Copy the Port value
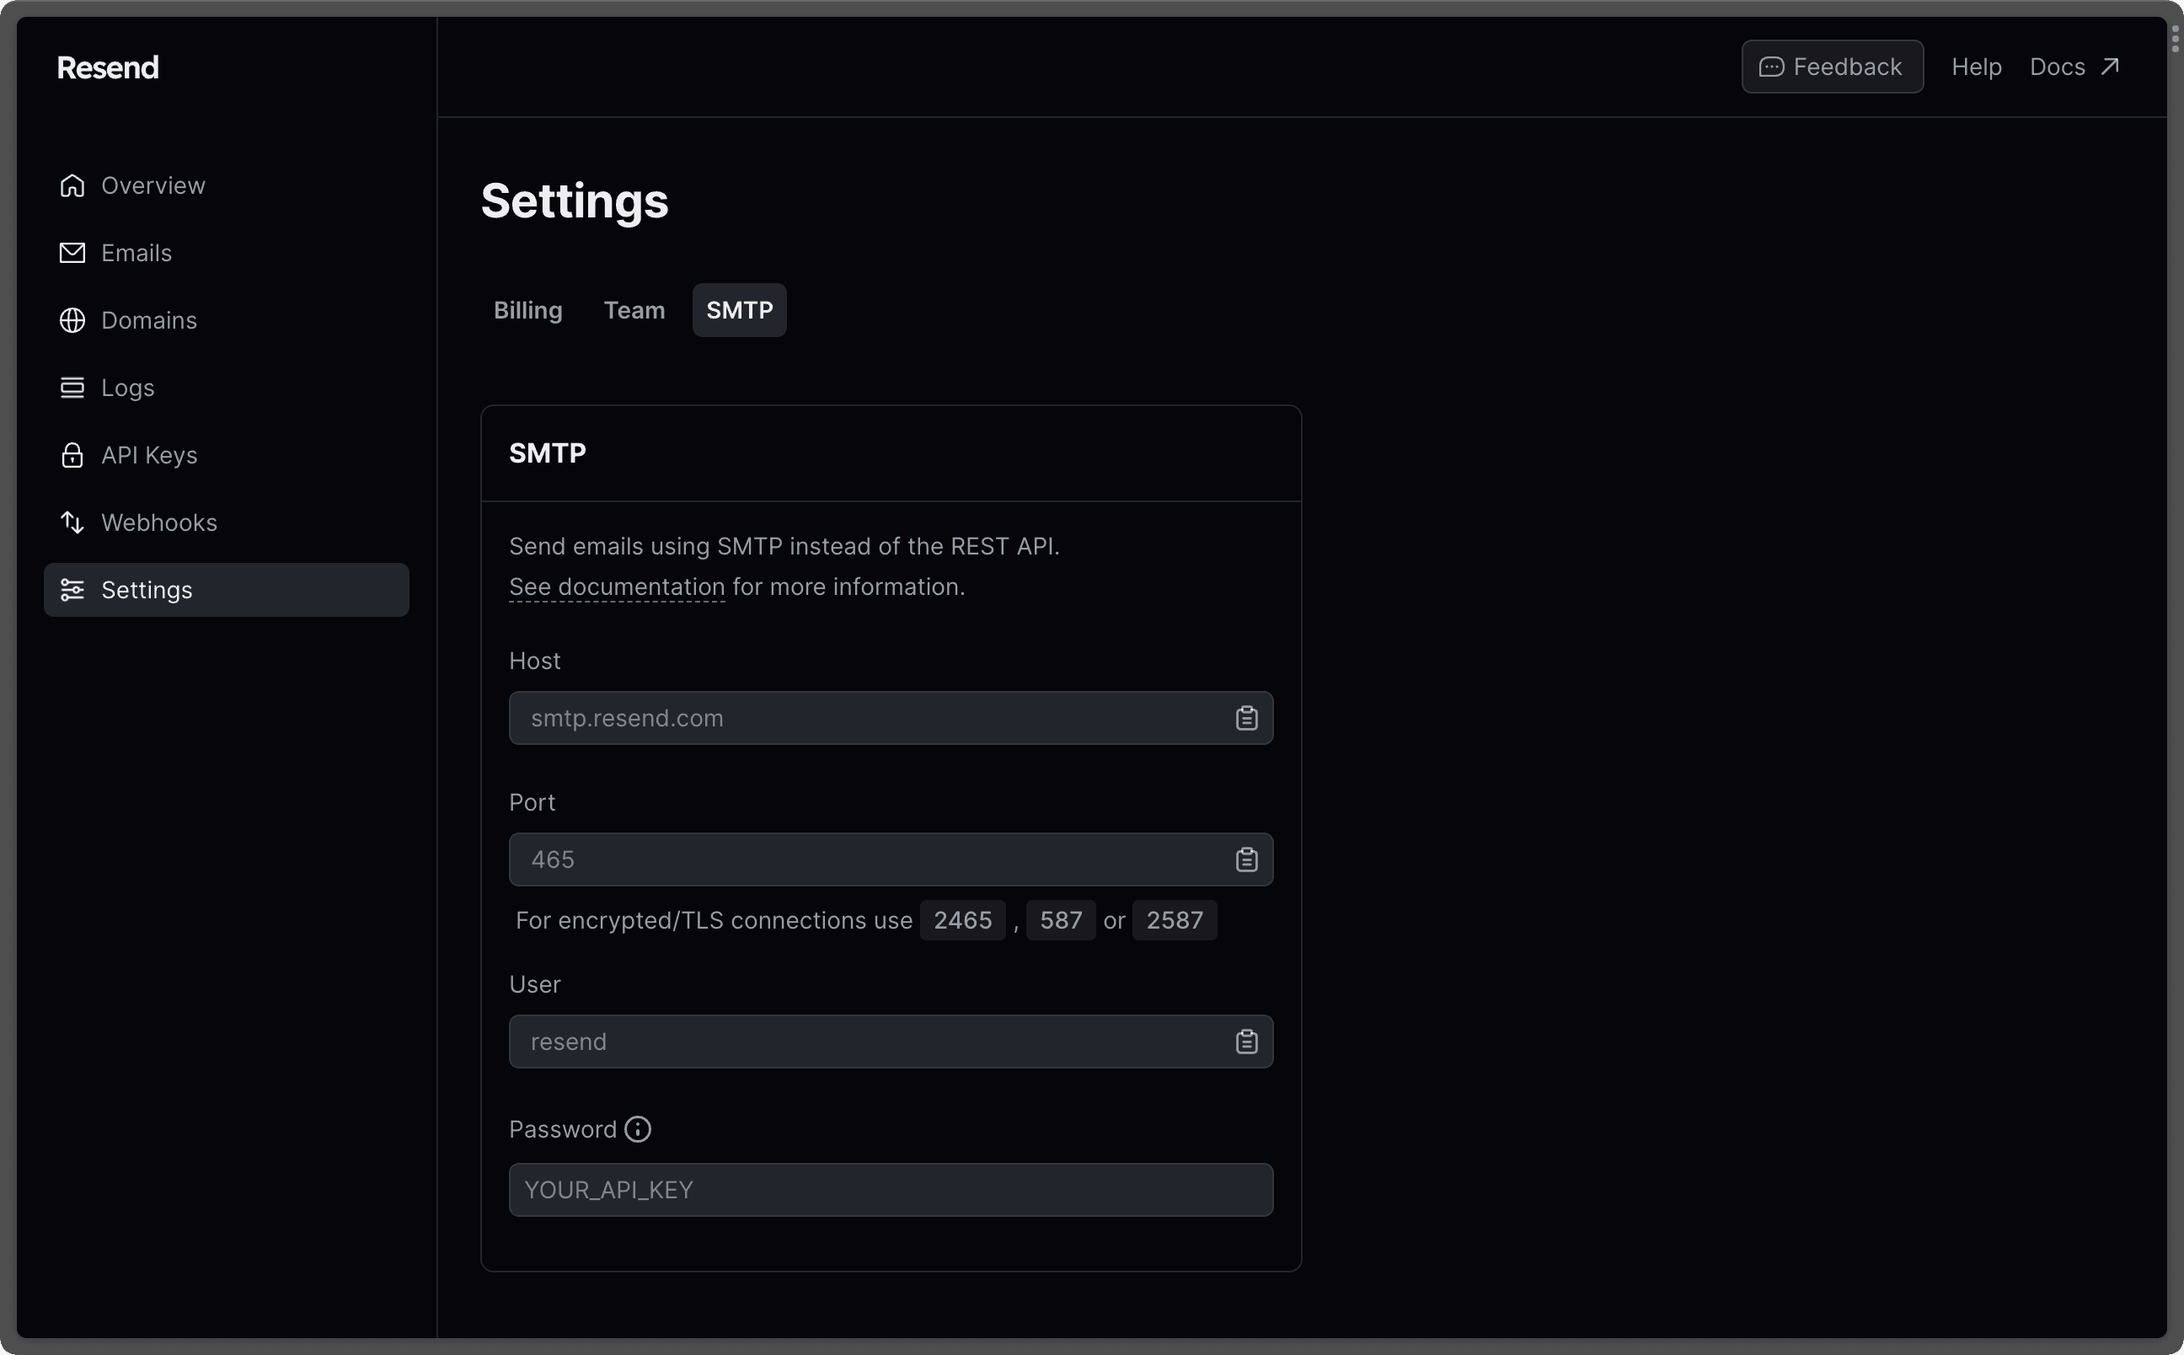Screen dimensions: 2184x1355 (x=1246, y=859)
